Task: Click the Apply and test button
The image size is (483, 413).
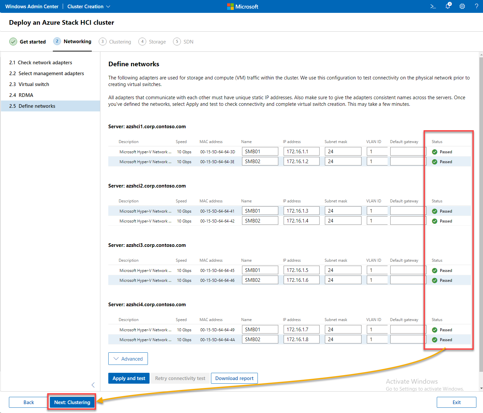Action: (129, 378)
